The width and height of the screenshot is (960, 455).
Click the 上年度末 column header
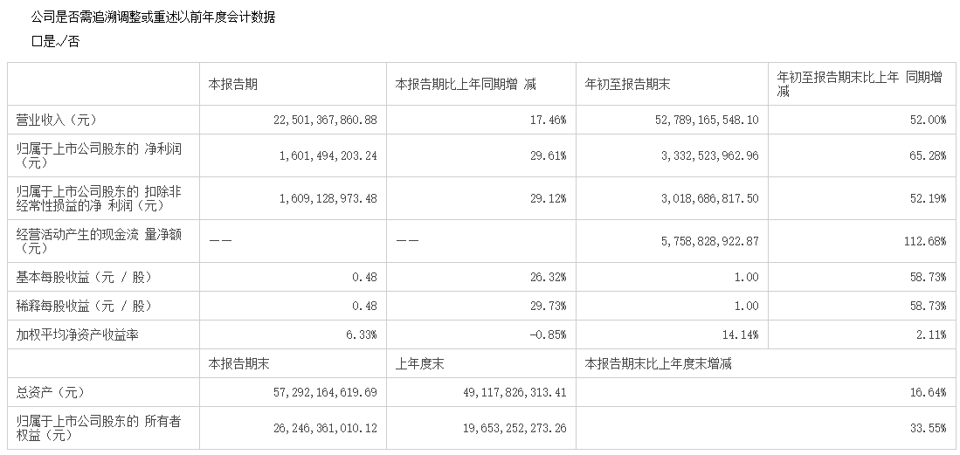[420, 364]
